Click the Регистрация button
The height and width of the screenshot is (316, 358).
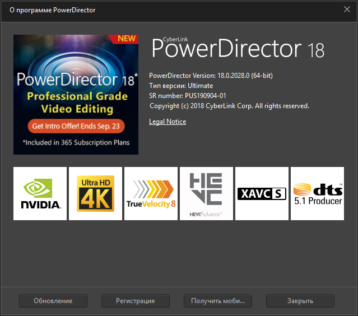click(135, 301)
